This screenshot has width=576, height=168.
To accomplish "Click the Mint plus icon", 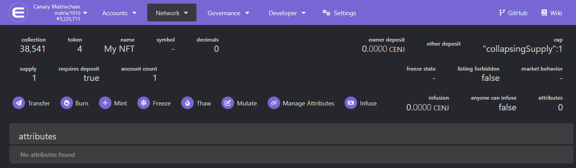I will point(105,103).
